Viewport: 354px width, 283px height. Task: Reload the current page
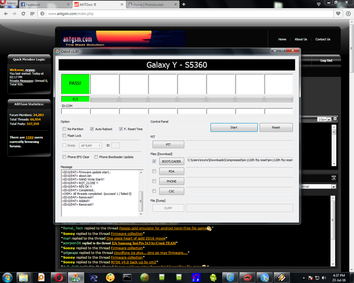coord(23,14)
